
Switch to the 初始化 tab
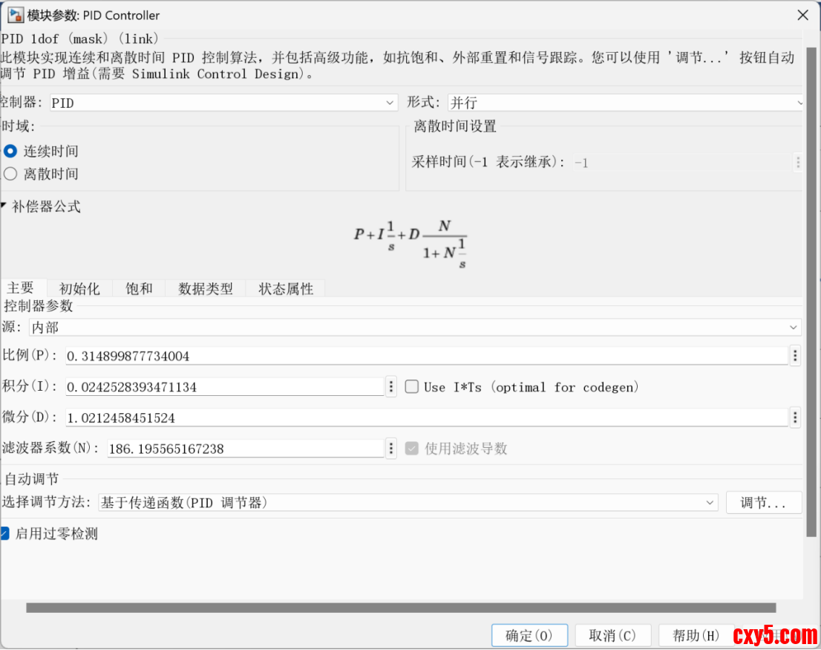click(x=79, y=288)
